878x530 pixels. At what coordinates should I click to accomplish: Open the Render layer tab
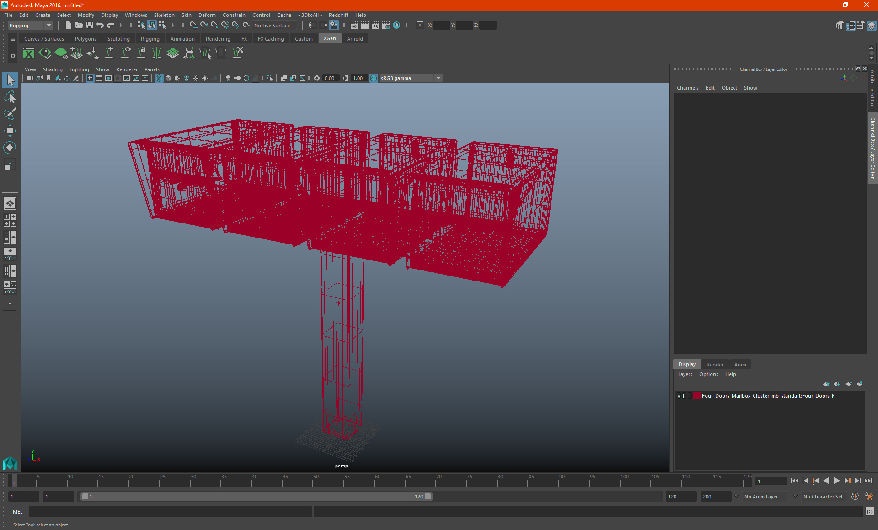[714, 364]
